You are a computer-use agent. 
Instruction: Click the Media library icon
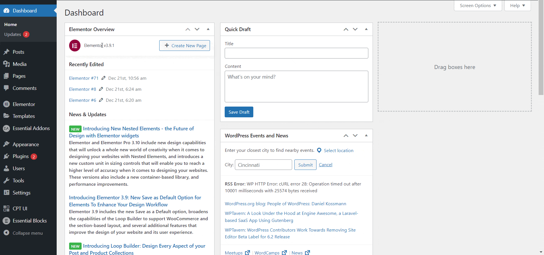tap(7, 64)
